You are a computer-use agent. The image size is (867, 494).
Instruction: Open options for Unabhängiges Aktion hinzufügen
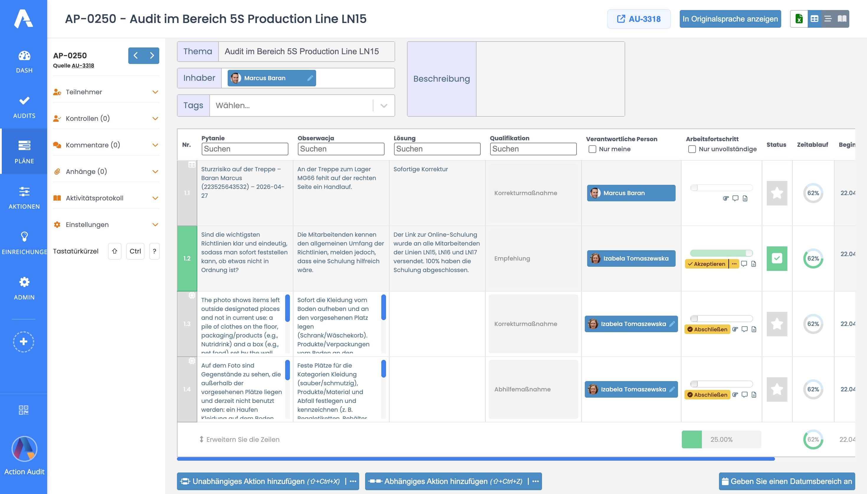[x=353, y=481]
